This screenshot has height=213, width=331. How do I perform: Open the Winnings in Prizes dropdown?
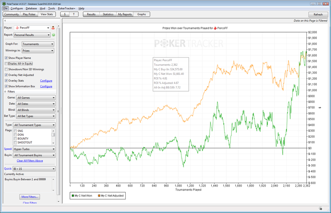38,51
